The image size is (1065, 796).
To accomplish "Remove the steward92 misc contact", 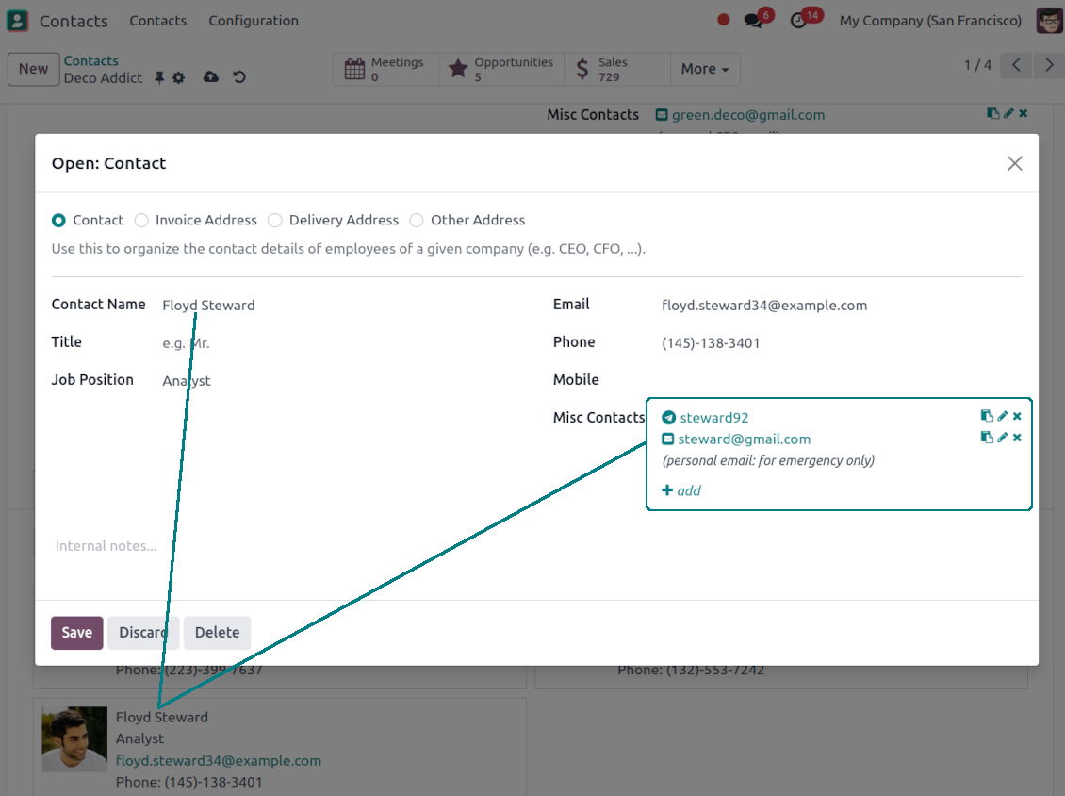I will [1018, 416].
